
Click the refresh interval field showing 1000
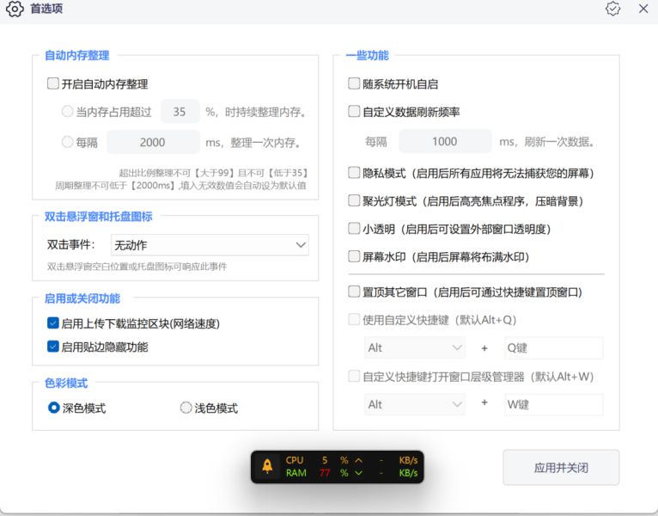point(445,141)
